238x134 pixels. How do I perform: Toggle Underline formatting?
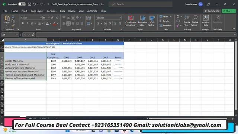32,23
